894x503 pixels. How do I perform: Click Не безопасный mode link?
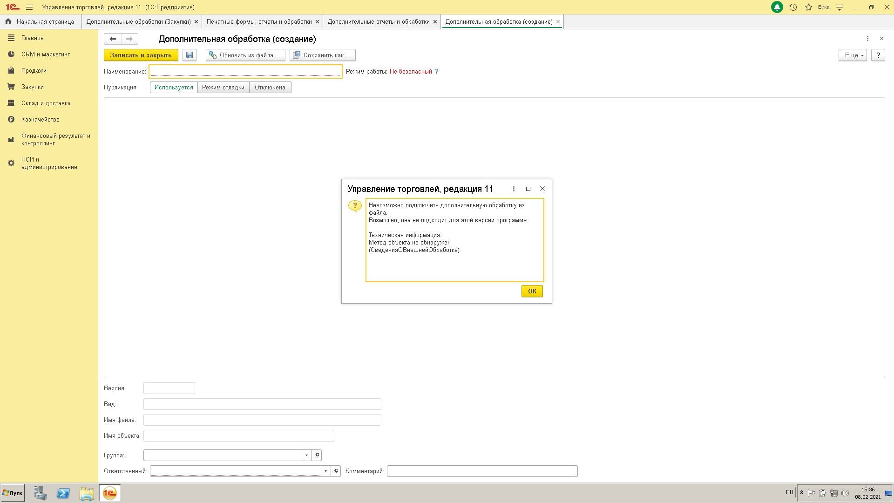coord(411,71)
